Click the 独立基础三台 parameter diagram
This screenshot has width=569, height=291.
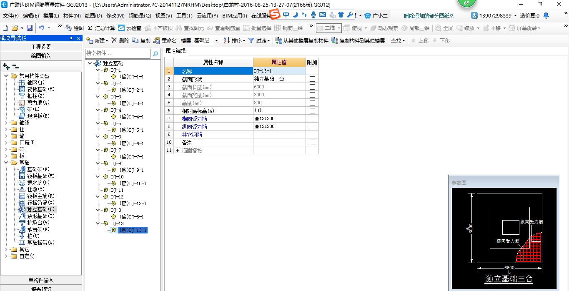(504, 238)
